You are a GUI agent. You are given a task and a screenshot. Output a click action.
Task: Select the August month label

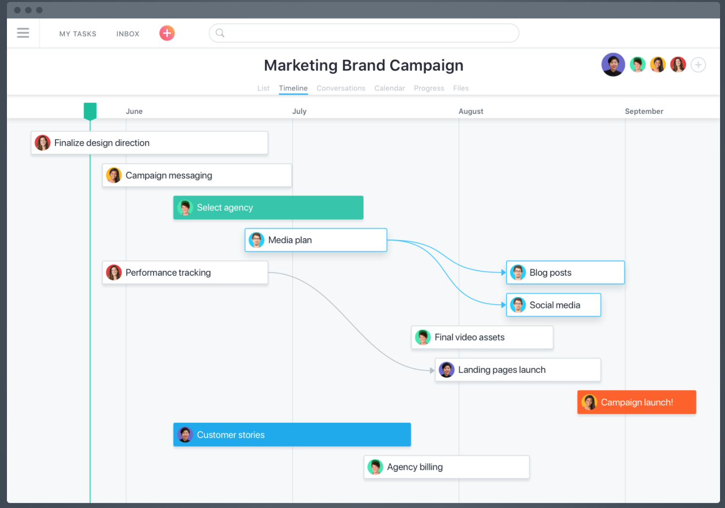471,111
